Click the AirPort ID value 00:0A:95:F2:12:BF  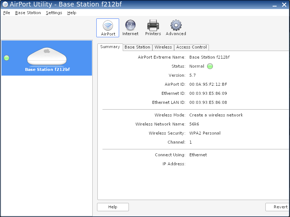[208, 84]
